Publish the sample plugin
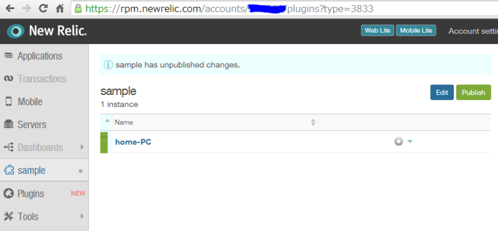This screenshot has width=498, height=231. tap(474, 93)
